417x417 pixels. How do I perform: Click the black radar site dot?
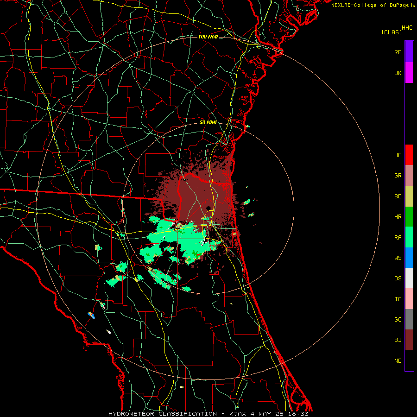(x=208, y=208)
